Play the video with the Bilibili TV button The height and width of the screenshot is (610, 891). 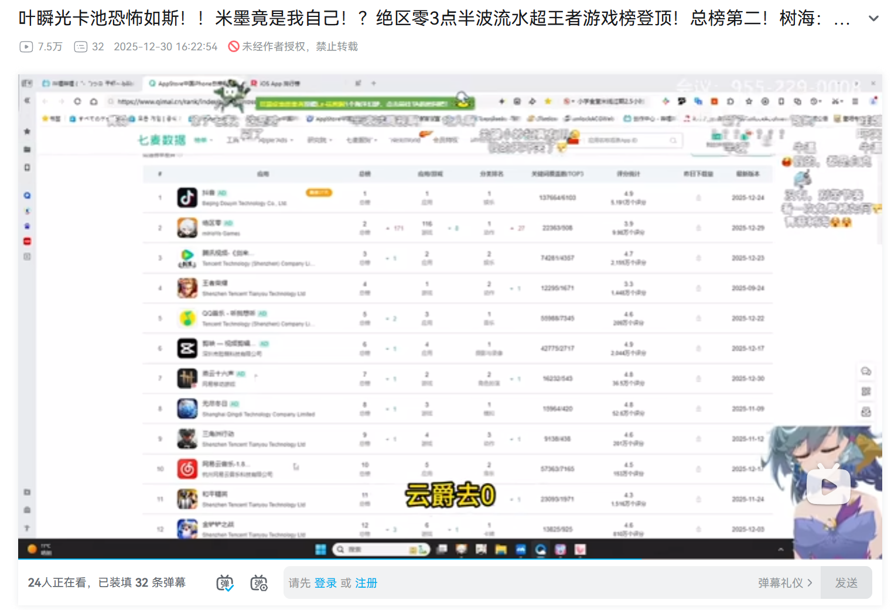828,484
